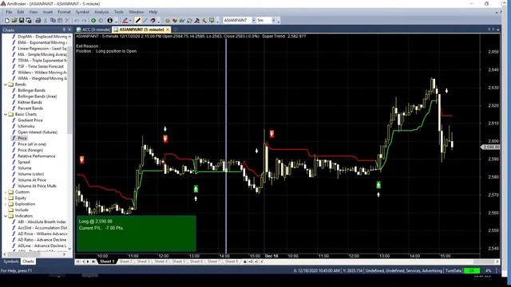
Task: Click the green Long @ 2,590.00 panel
Action: (137, 233)
